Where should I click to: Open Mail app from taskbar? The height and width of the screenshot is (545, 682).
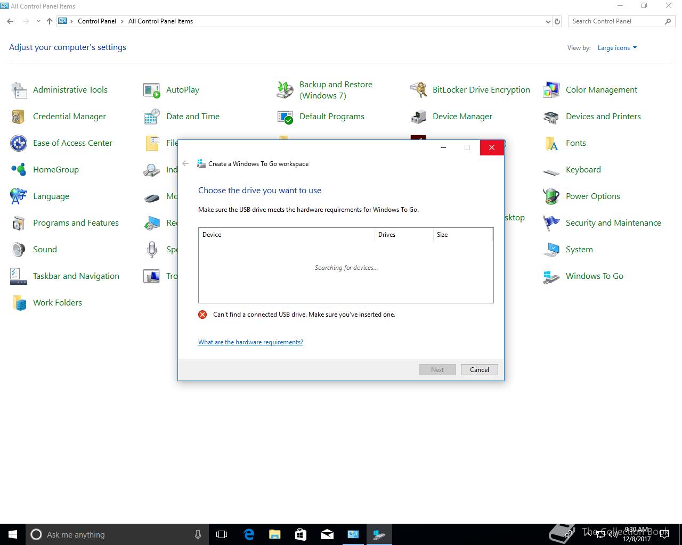pos(327,534)
